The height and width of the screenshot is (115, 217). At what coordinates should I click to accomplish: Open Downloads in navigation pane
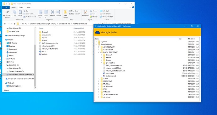pyautogui.click(x=13, y=52)
